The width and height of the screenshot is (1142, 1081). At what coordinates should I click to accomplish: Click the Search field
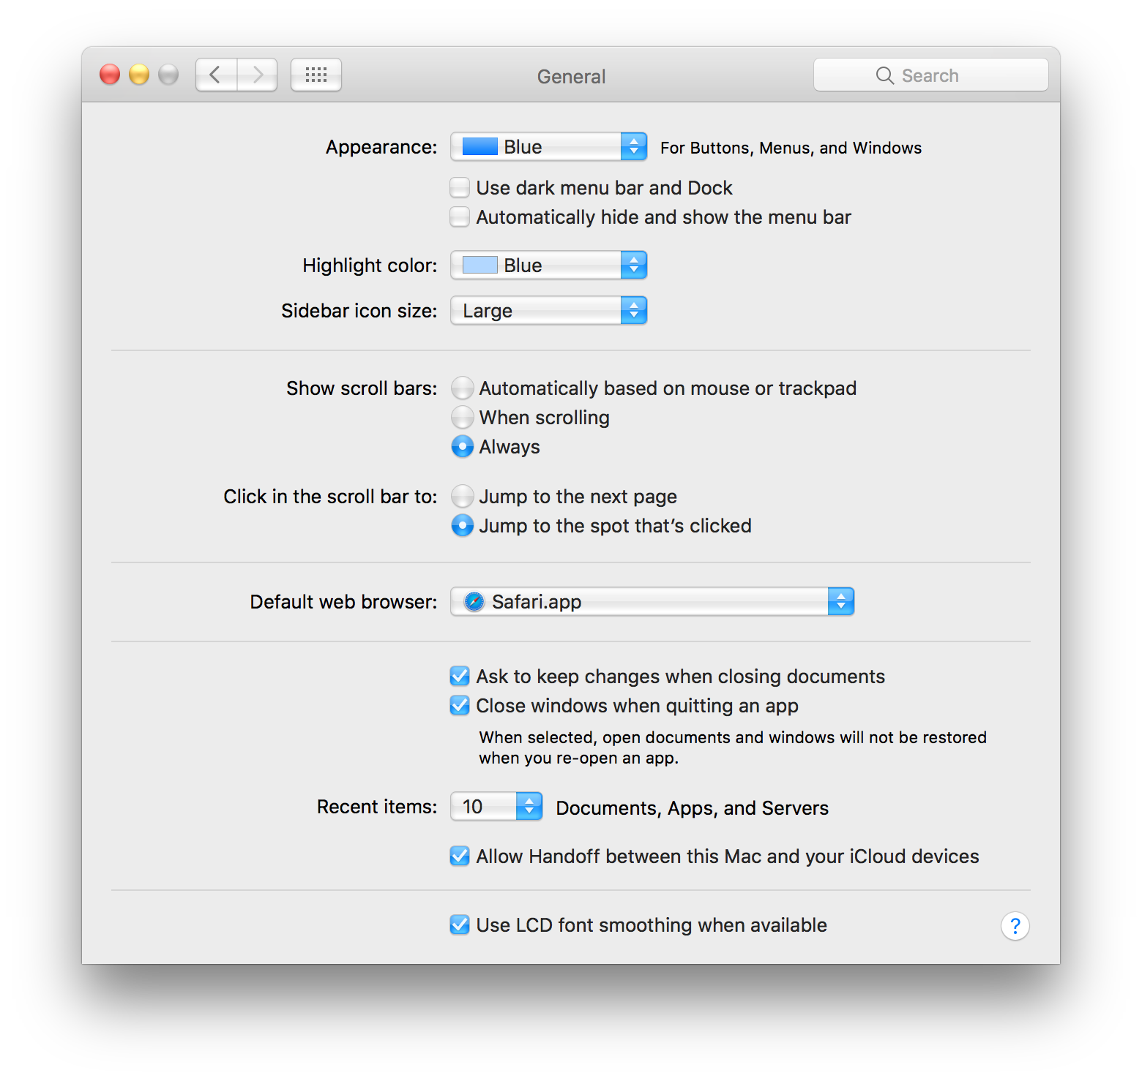tap(930, 75)
